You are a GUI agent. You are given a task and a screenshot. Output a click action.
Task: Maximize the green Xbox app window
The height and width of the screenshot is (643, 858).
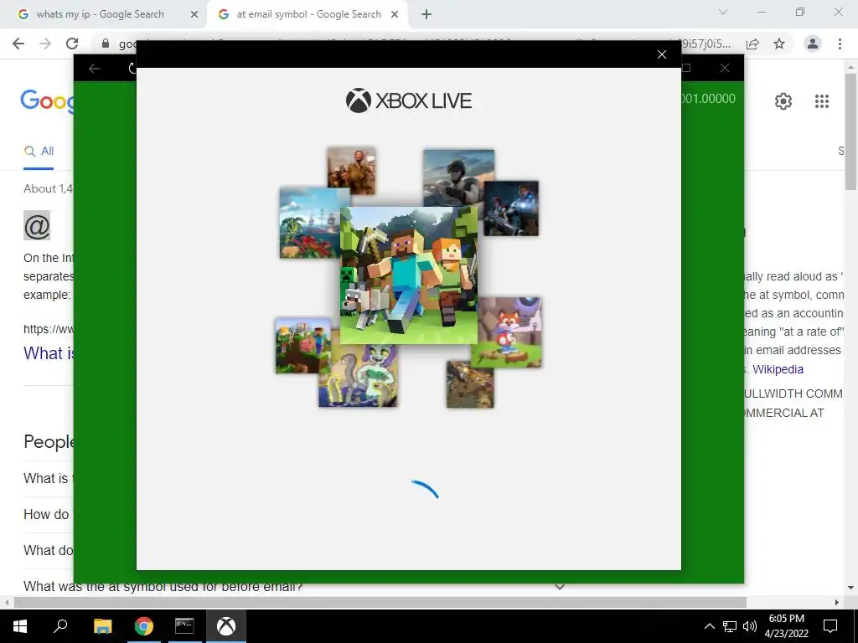686,68
